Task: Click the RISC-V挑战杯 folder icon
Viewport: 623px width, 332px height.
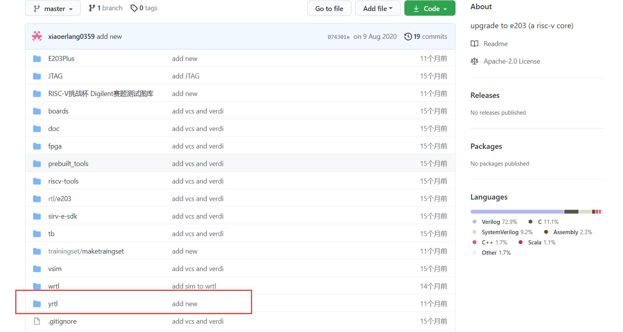Action: 37,94
